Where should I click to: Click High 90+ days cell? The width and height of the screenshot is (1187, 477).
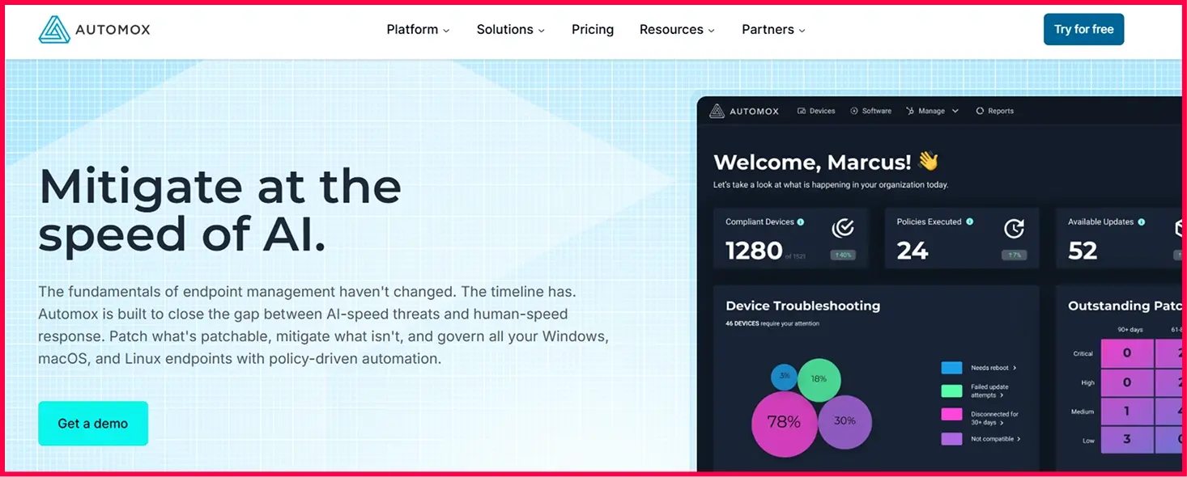point(1127,382)
